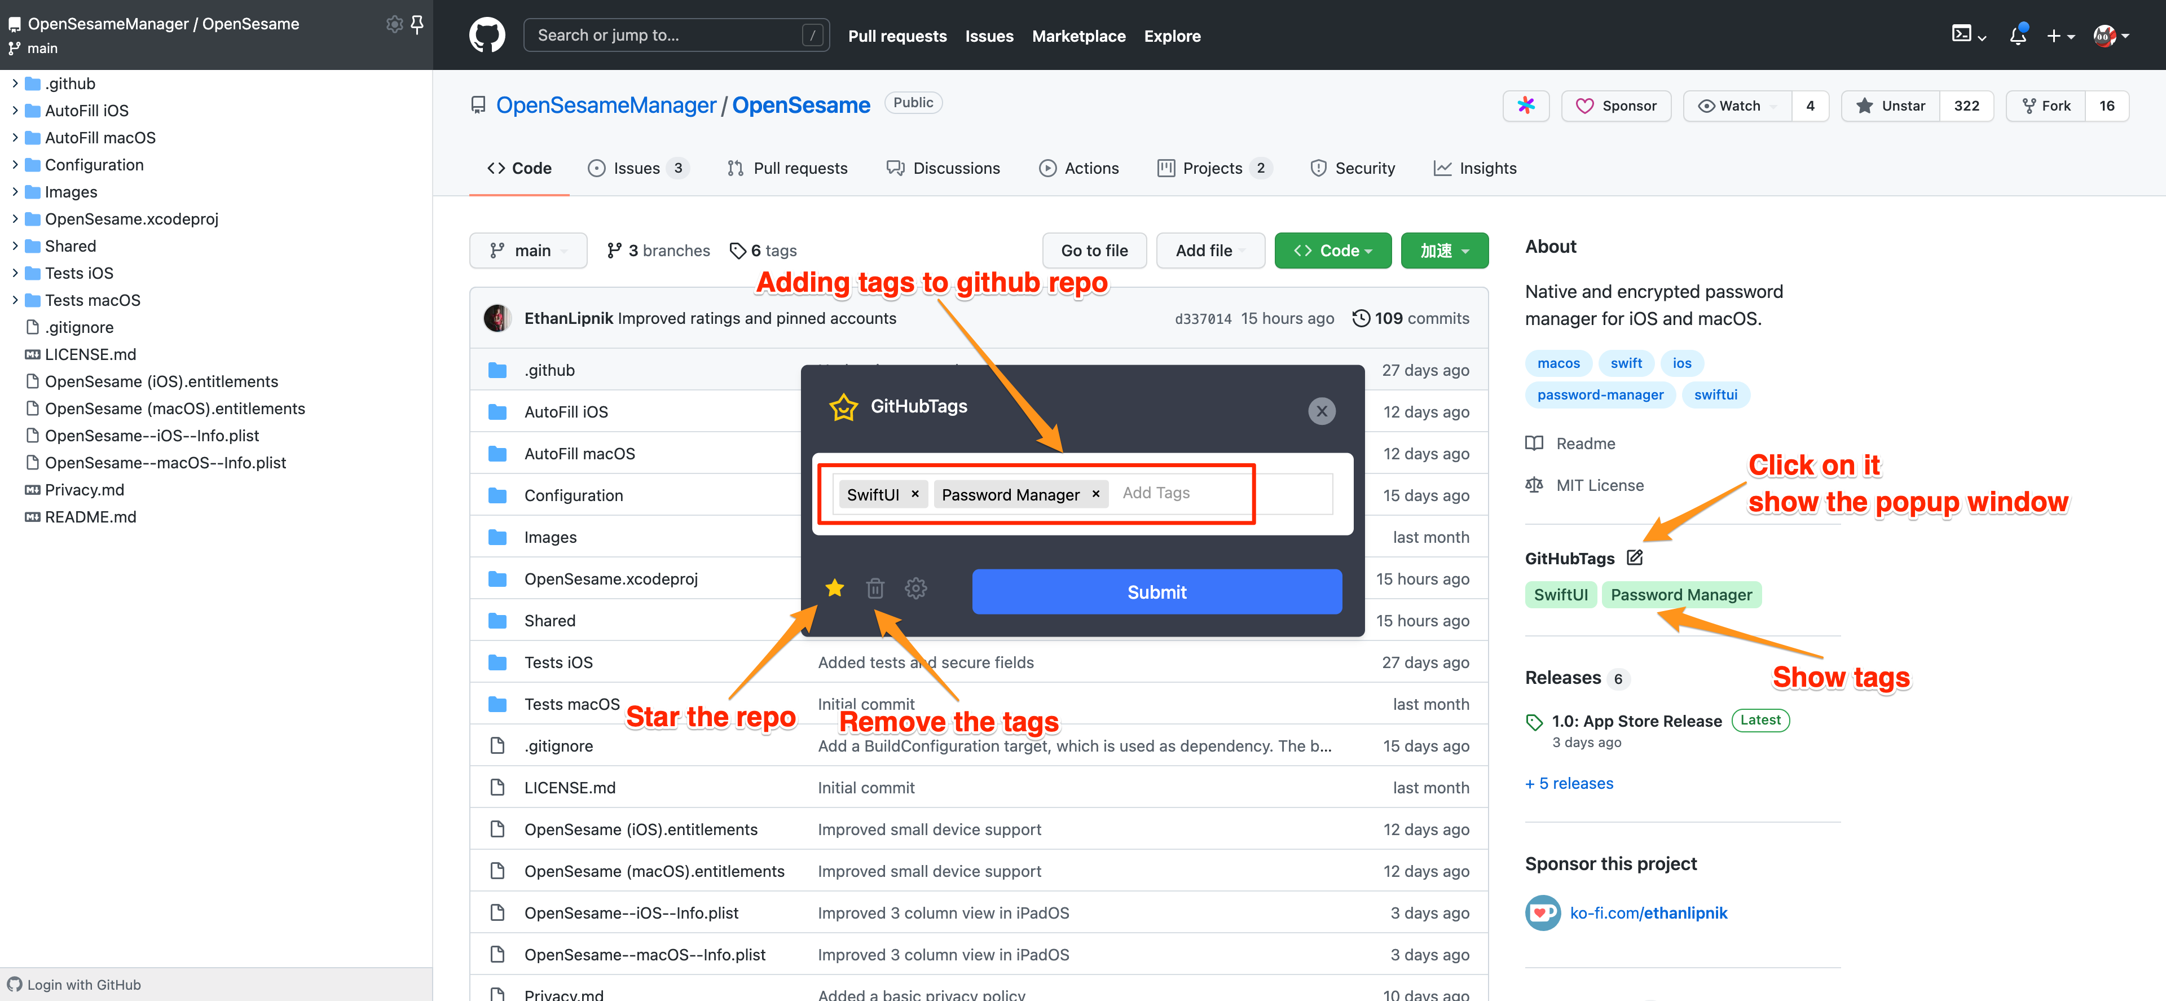Click the star icon in GitHubTags popup

(x=834, y=588)
